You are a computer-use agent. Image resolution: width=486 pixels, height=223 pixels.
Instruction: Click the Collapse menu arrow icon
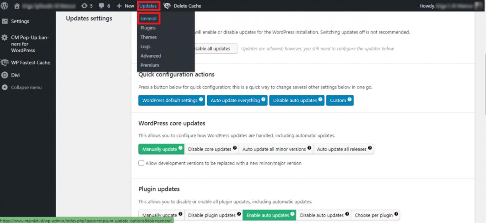pos(5,88)
